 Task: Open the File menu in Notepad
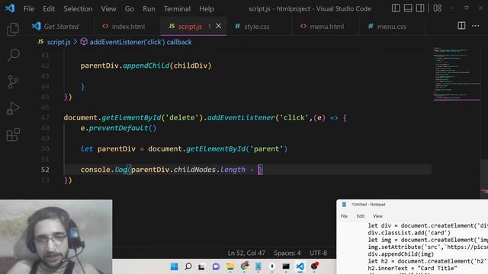click(x=344, y=216)
